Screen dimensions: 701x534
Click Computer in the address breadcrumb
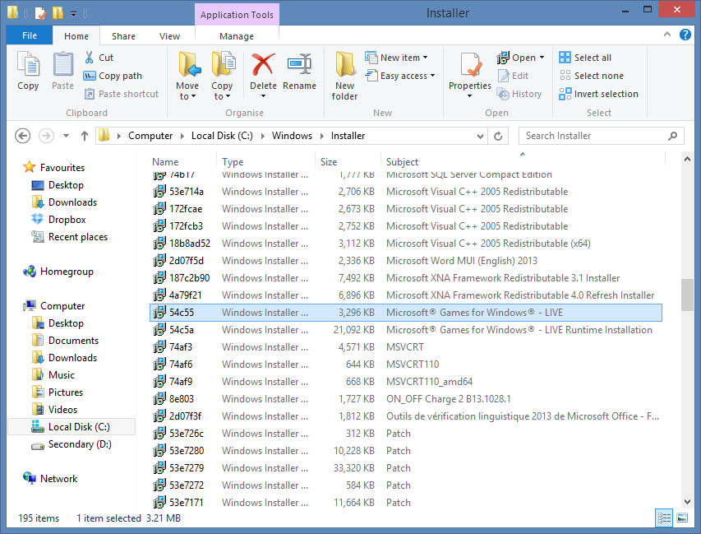click(150, 136)
